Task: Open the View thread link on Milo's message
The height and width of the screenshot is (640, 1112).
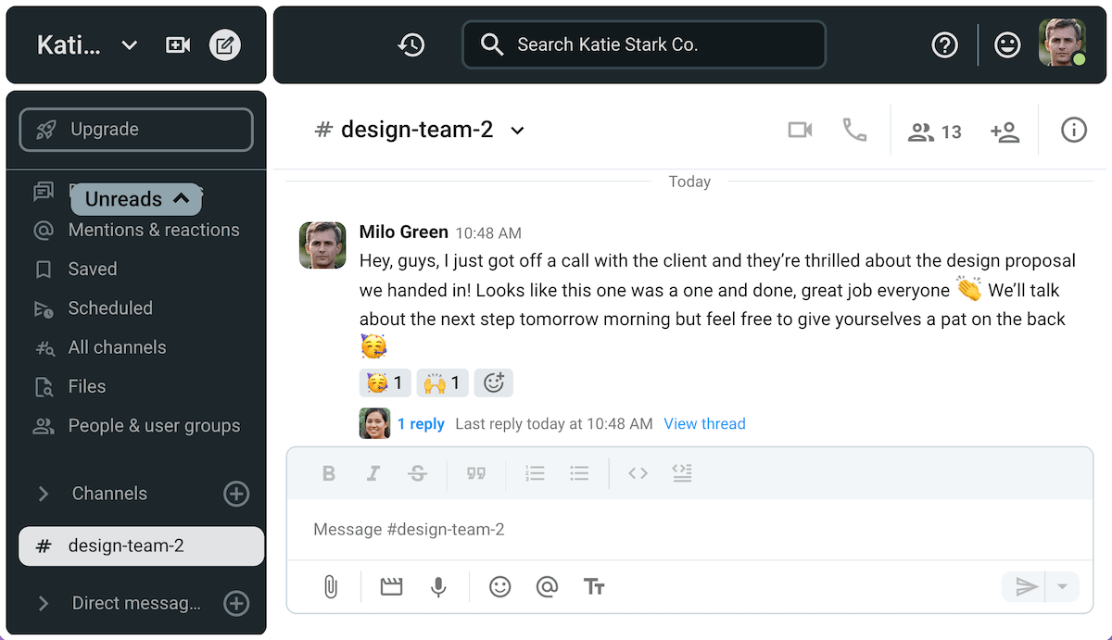Action: click(x=704, y=423)
